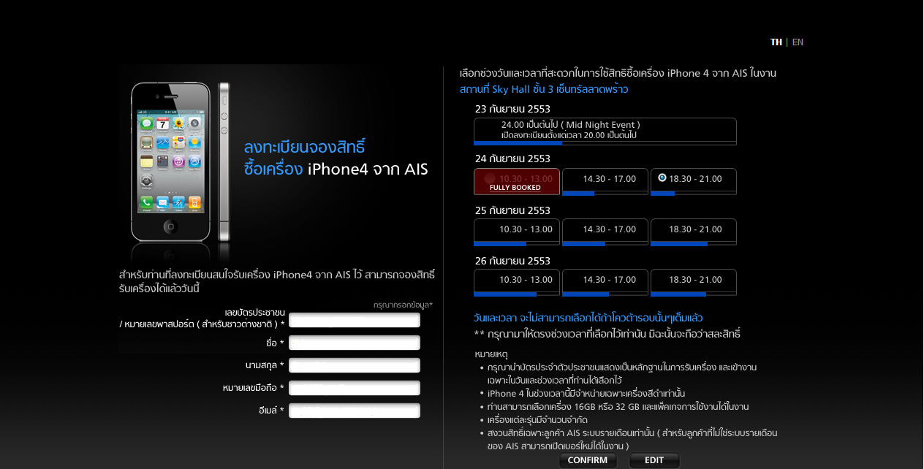
Task: Click the FULLY BOOKED label
Action: coord(515,188)
